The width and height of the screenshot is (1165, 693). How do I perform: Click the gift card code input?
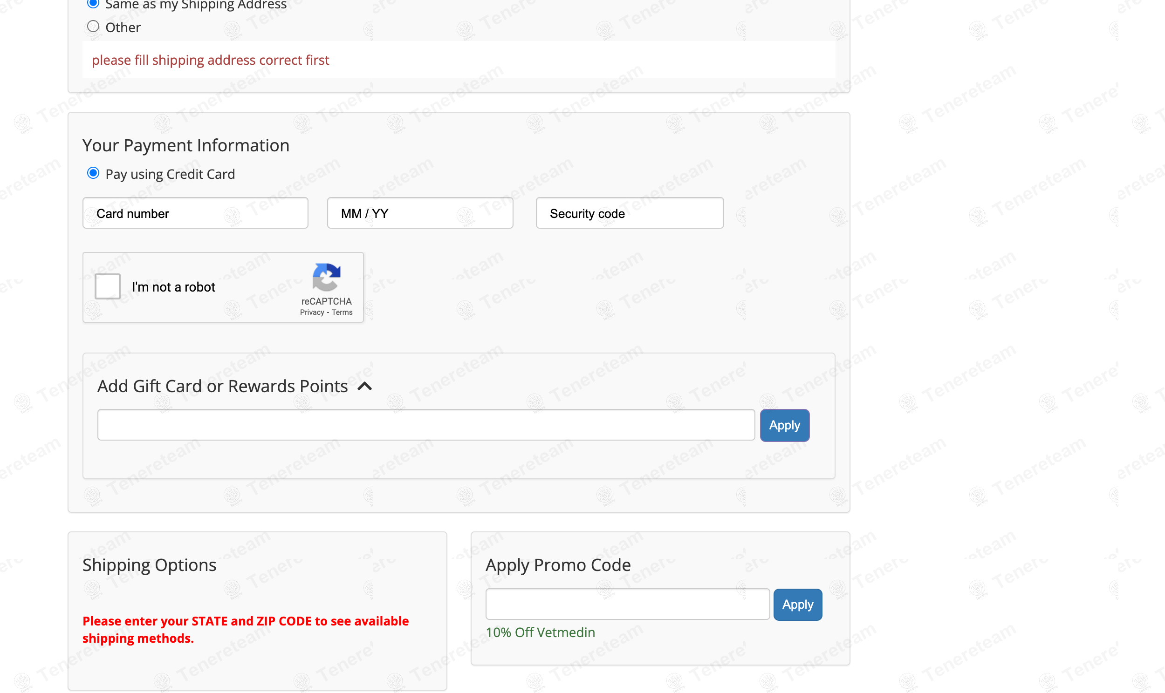425,425
